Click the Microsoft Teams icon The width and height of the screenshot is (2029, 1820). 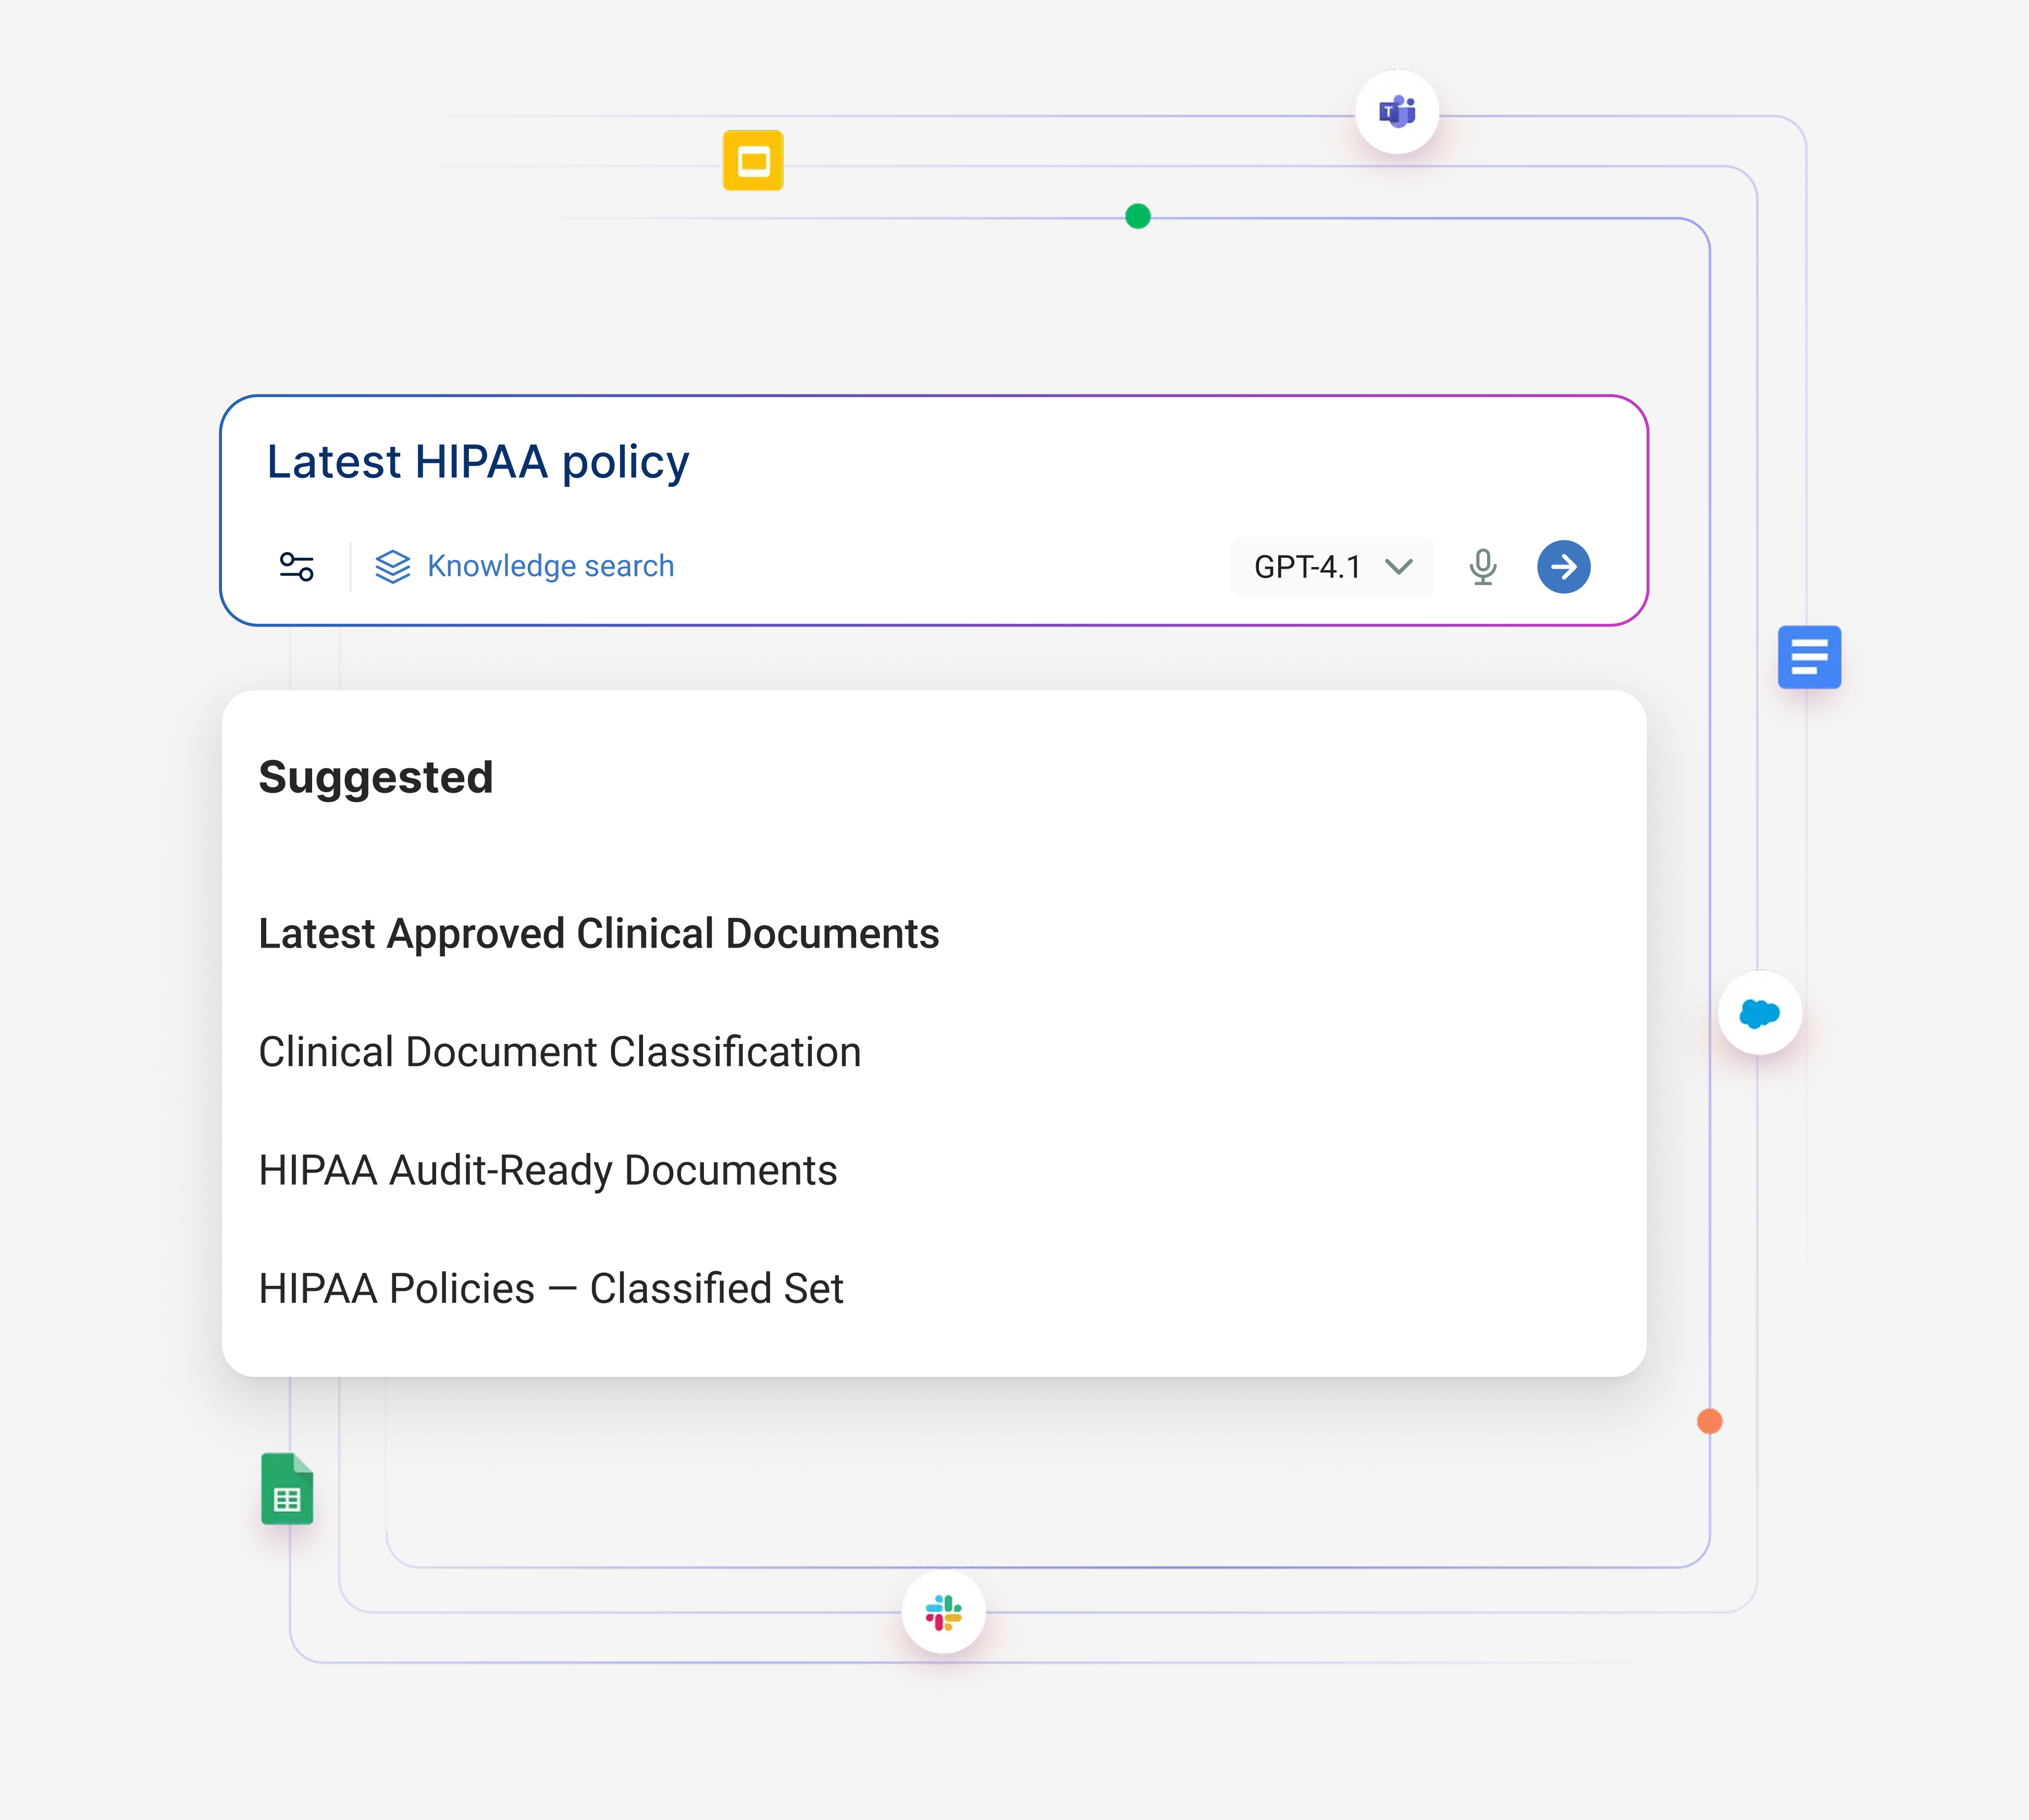coord(1396,112)
